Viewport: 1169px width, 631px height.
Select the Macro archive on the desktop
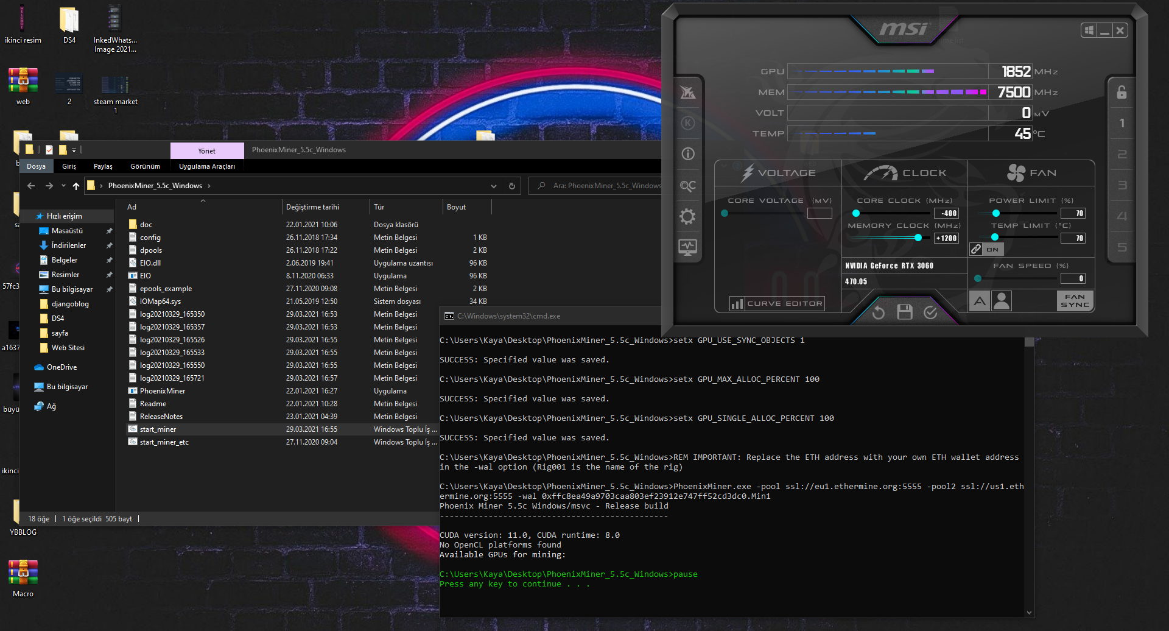[x=23, y=579]
